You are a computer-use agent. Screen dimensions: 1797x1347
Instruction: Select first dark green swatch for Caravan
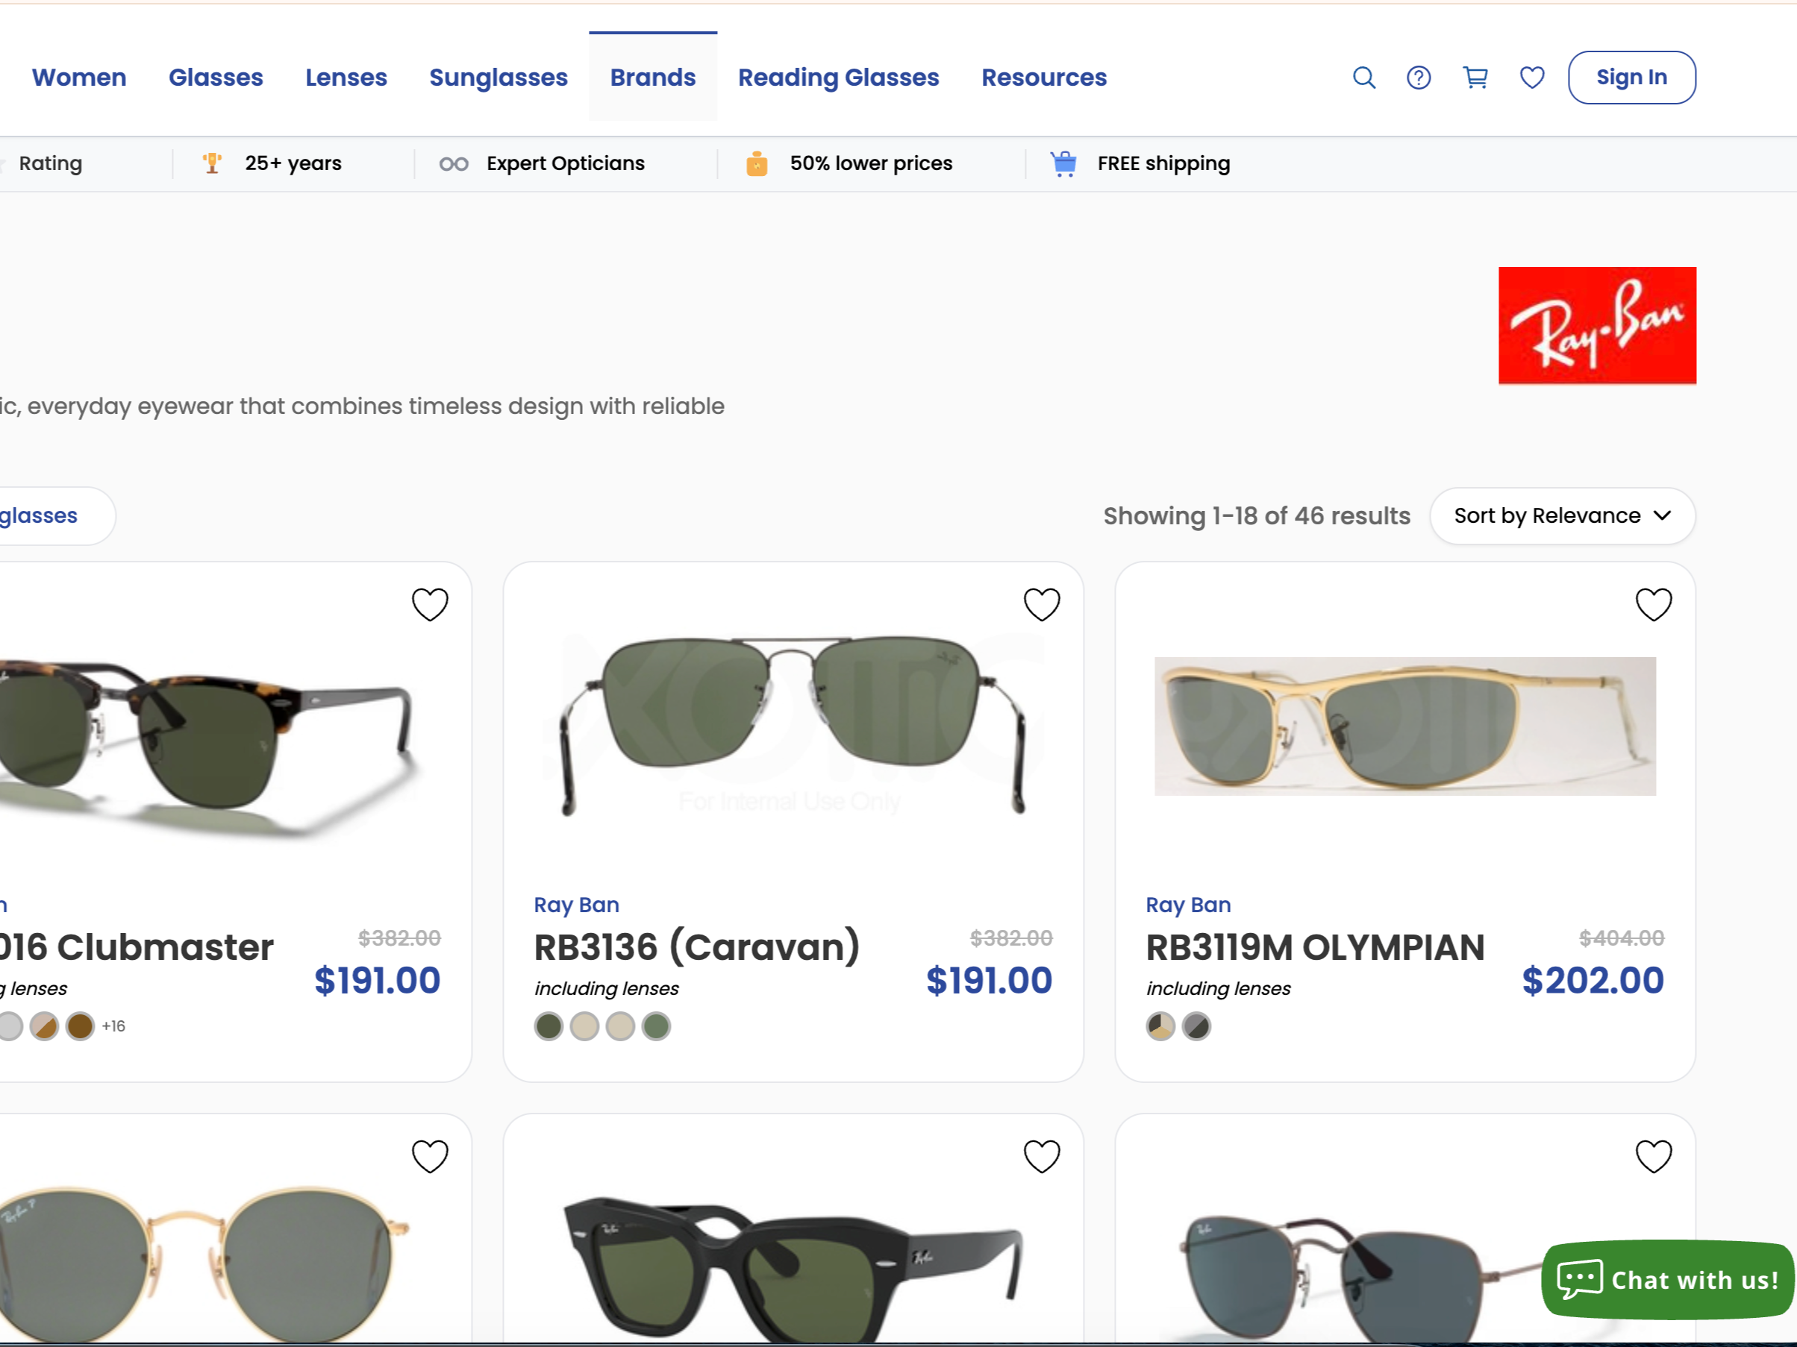[x=549, y=1026]
